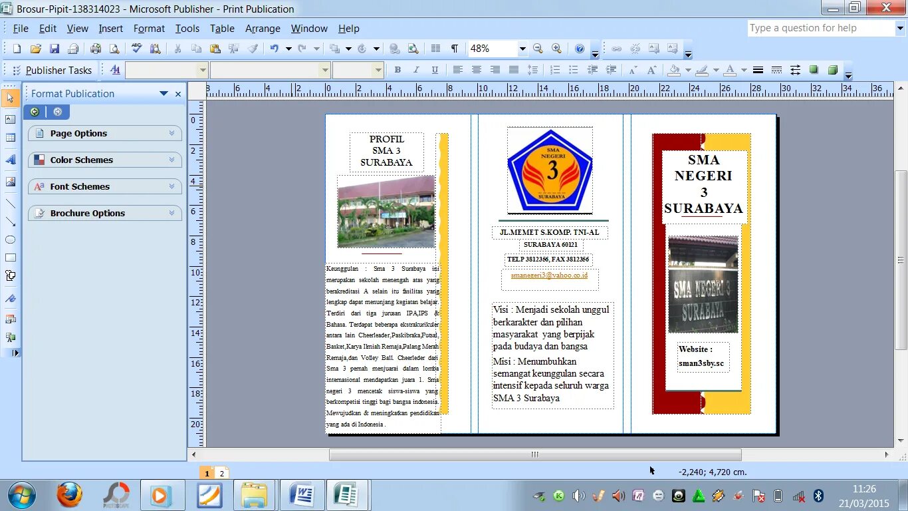Toggle Italic formatting

pos(416,70)
